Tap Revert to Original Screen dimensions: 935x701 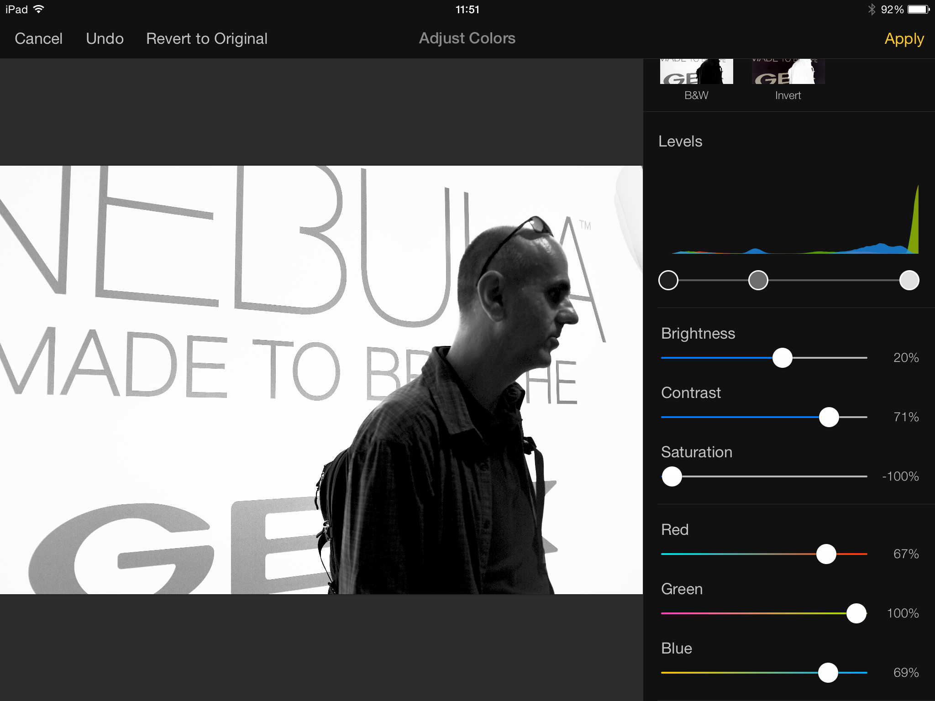[x=207, y=39]
